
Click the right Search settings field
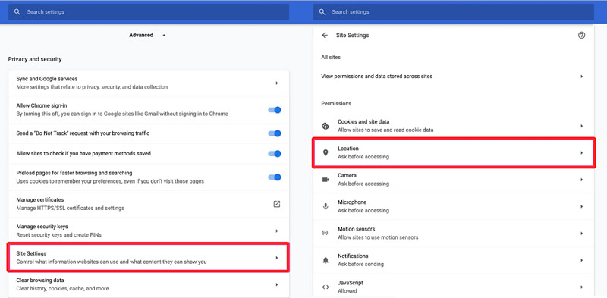click(x=453, y=12)
